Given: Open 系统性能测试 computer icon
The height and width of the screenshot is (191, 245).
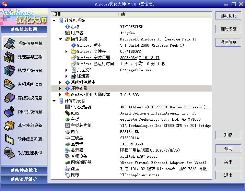Looking at the screenshot, I should coord(9,153).
